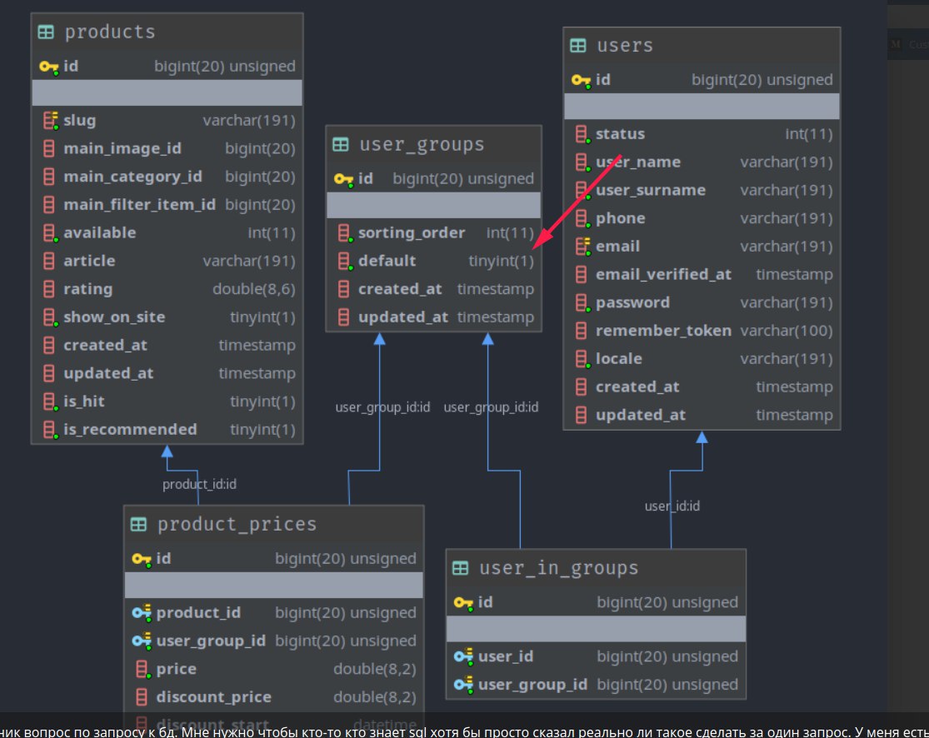Screen dimensions: 929x738
Task: Select the user_in_groups table title
Action: [x=558, y=568]
